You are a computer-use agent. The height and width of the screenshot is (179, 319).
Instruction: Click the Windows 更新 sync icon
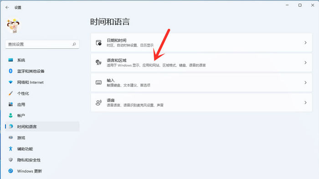point(10,171)
